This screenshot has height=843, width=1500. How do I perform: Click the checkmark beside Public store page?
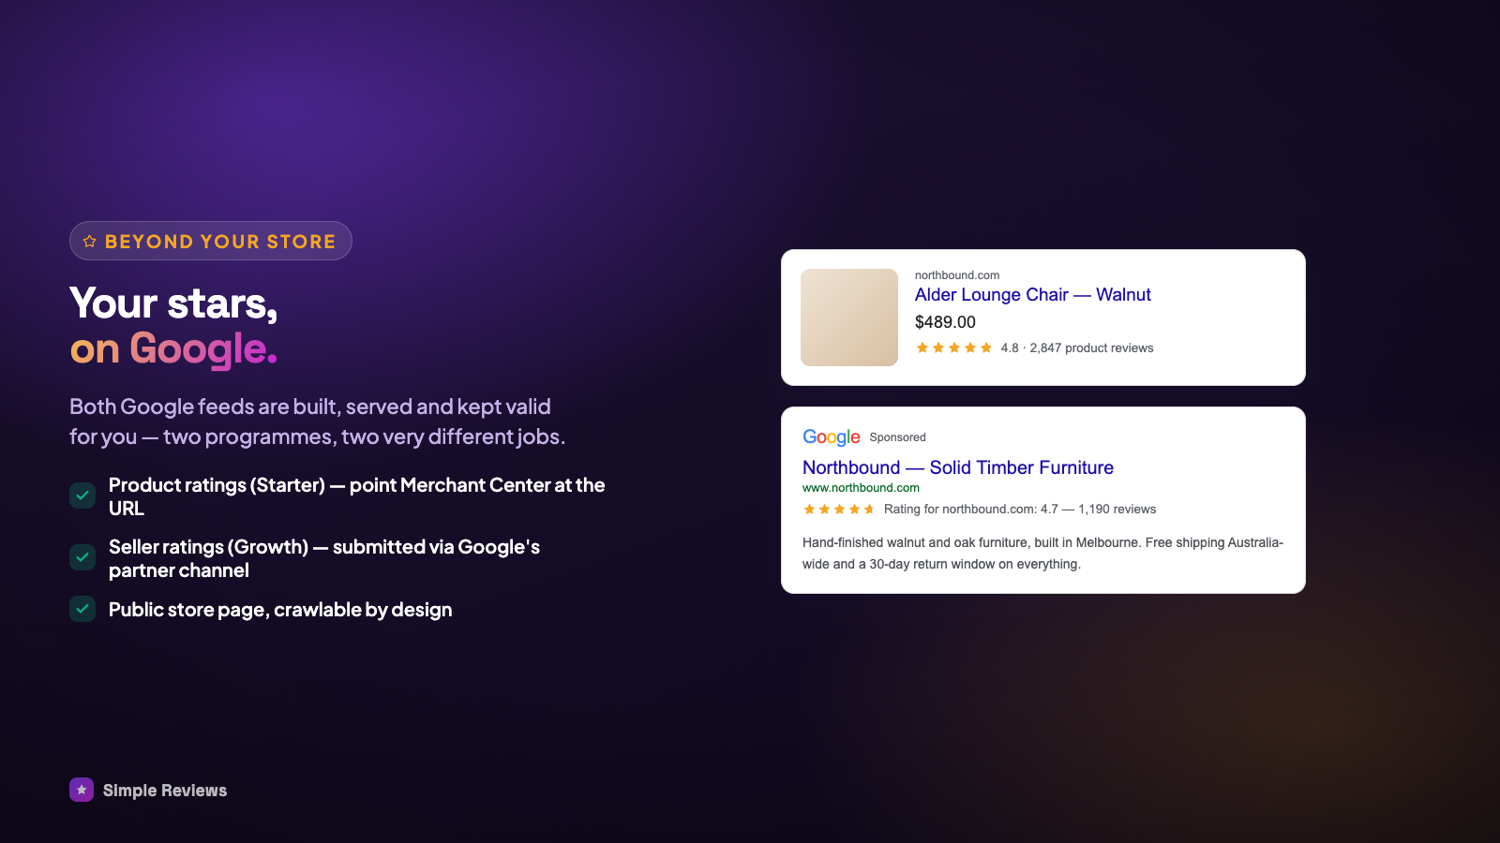click(82, 609)
